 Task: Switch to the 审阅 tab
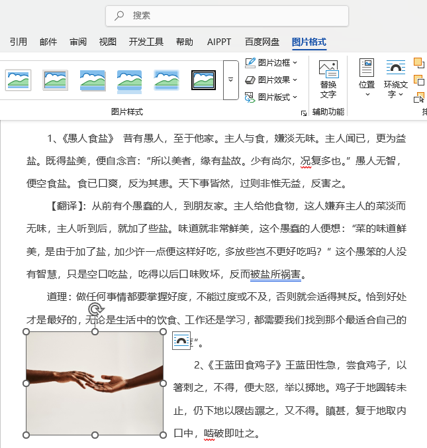point(78,42)
